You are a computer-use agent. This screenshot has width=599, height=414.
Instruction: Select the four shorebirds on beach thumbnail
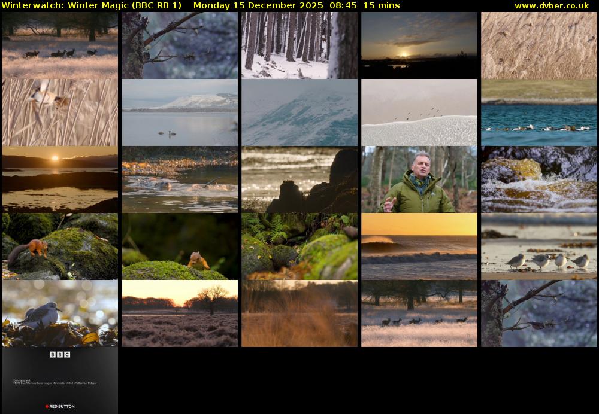pyautogui.click(x=539, y=246)
